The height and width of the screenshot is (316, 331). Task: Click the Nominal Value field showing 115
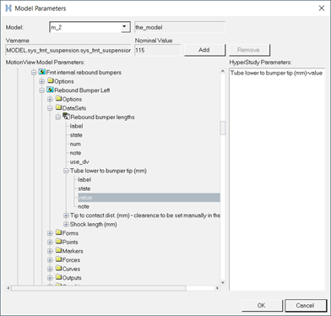point(157,50)
